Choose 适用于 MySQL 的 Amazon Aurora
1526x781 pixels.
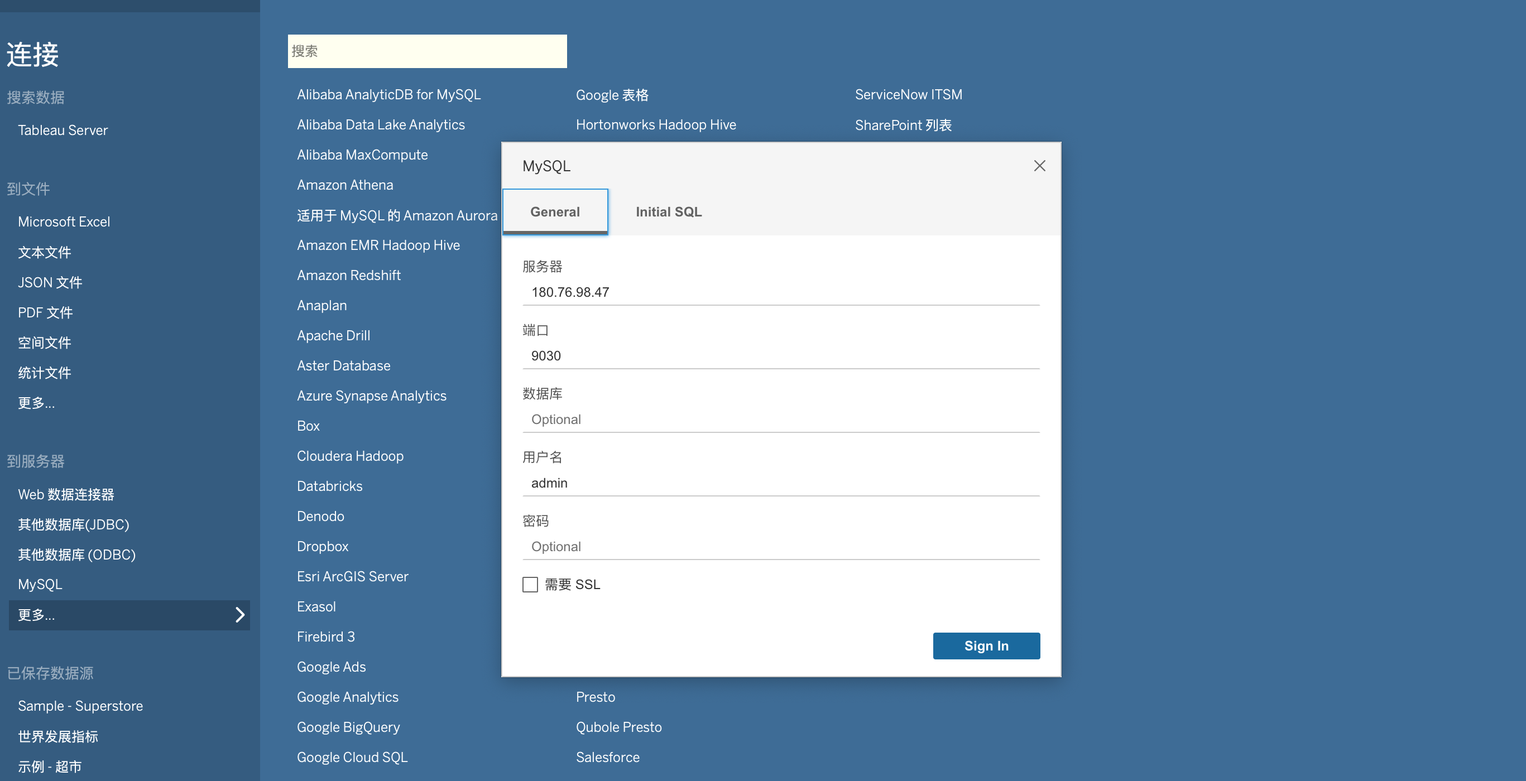coord(397,215)
